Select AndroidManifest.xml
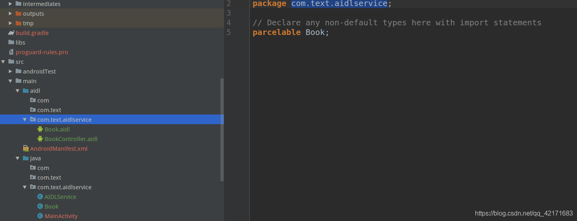The image size is (577, 221). click(59, 149)
